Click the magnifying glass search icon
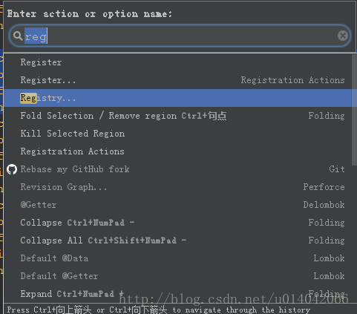357x314 pixels. click(18, 36)
